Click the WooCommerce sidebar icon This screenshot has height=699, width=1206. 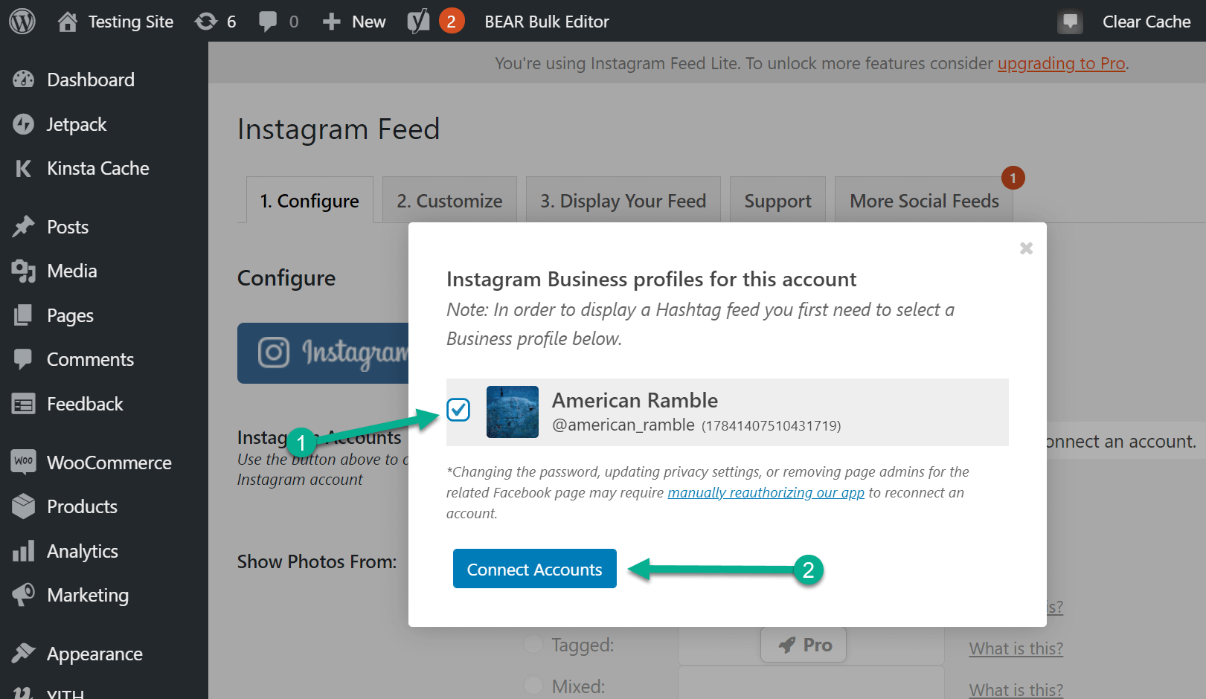click(23, 462)
